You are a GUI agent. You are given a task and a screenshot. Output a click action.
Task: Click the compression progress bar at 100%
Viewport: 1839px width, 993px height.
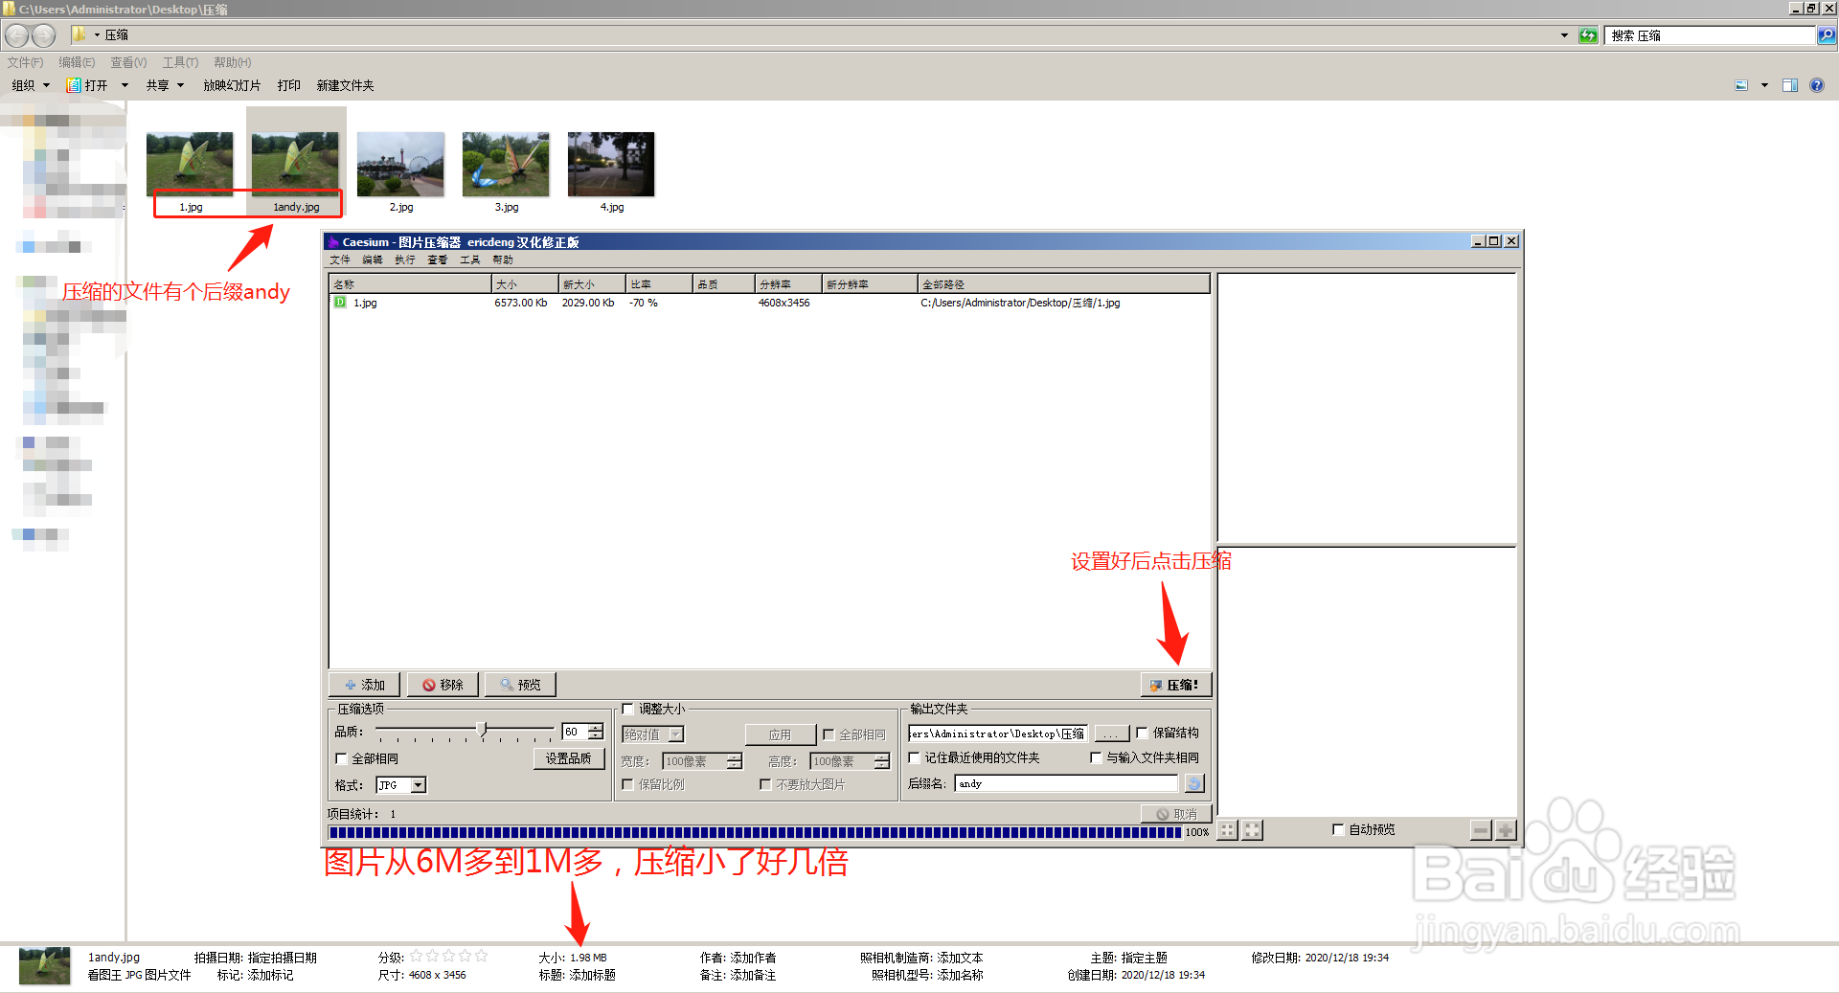point(756,832)
